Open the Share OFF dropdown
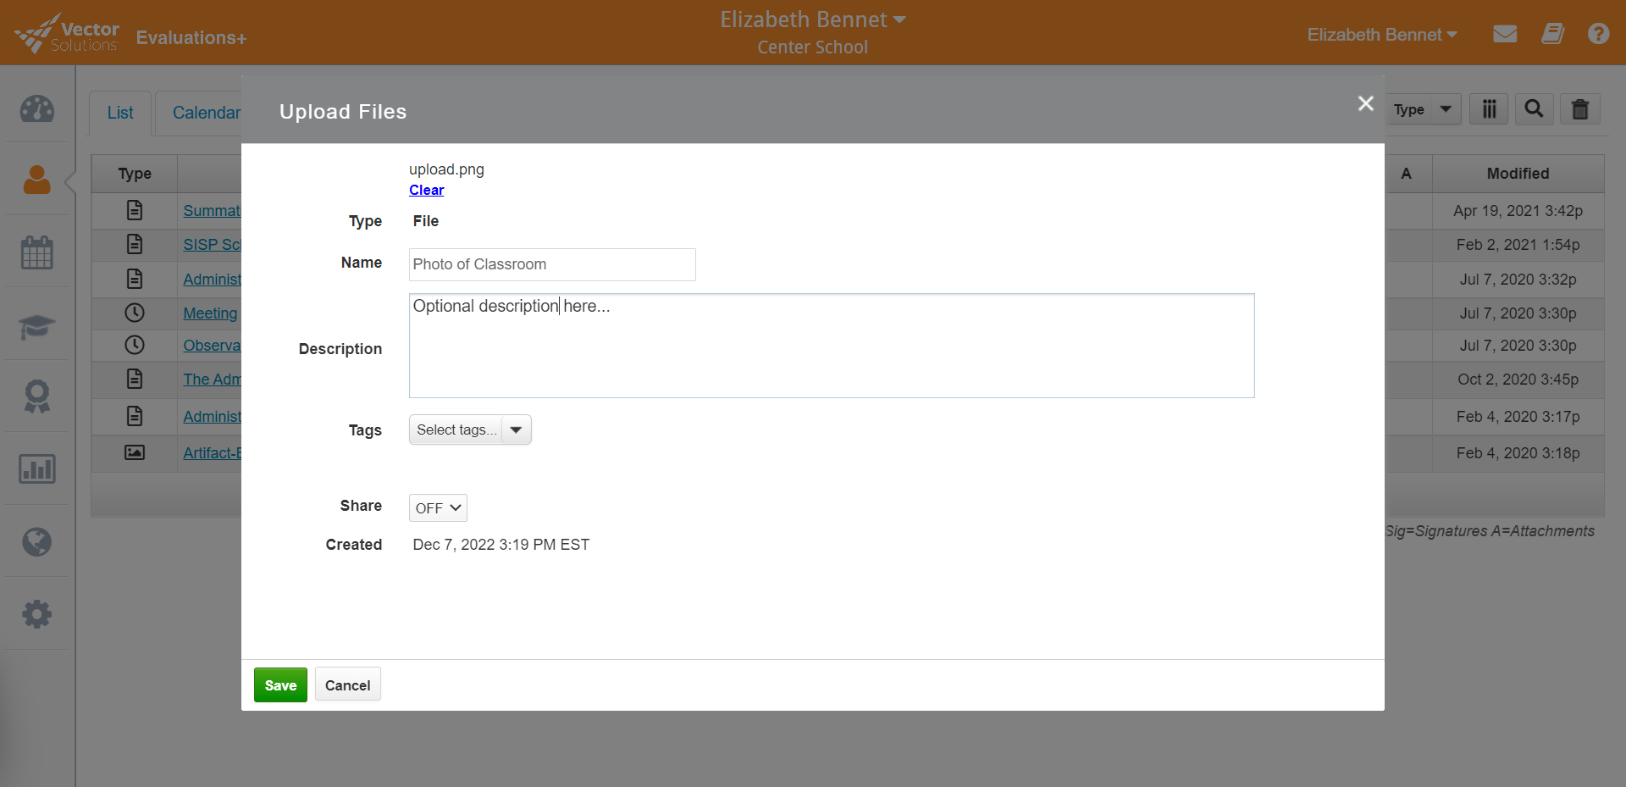 point(438,508)
